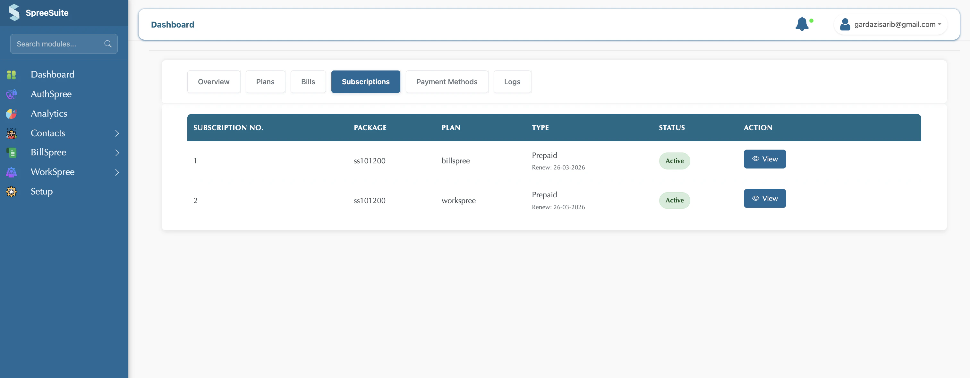
Task: Click the search magnifier icon in sidebar
Action: pyautogui.click(x=108, y=44)
